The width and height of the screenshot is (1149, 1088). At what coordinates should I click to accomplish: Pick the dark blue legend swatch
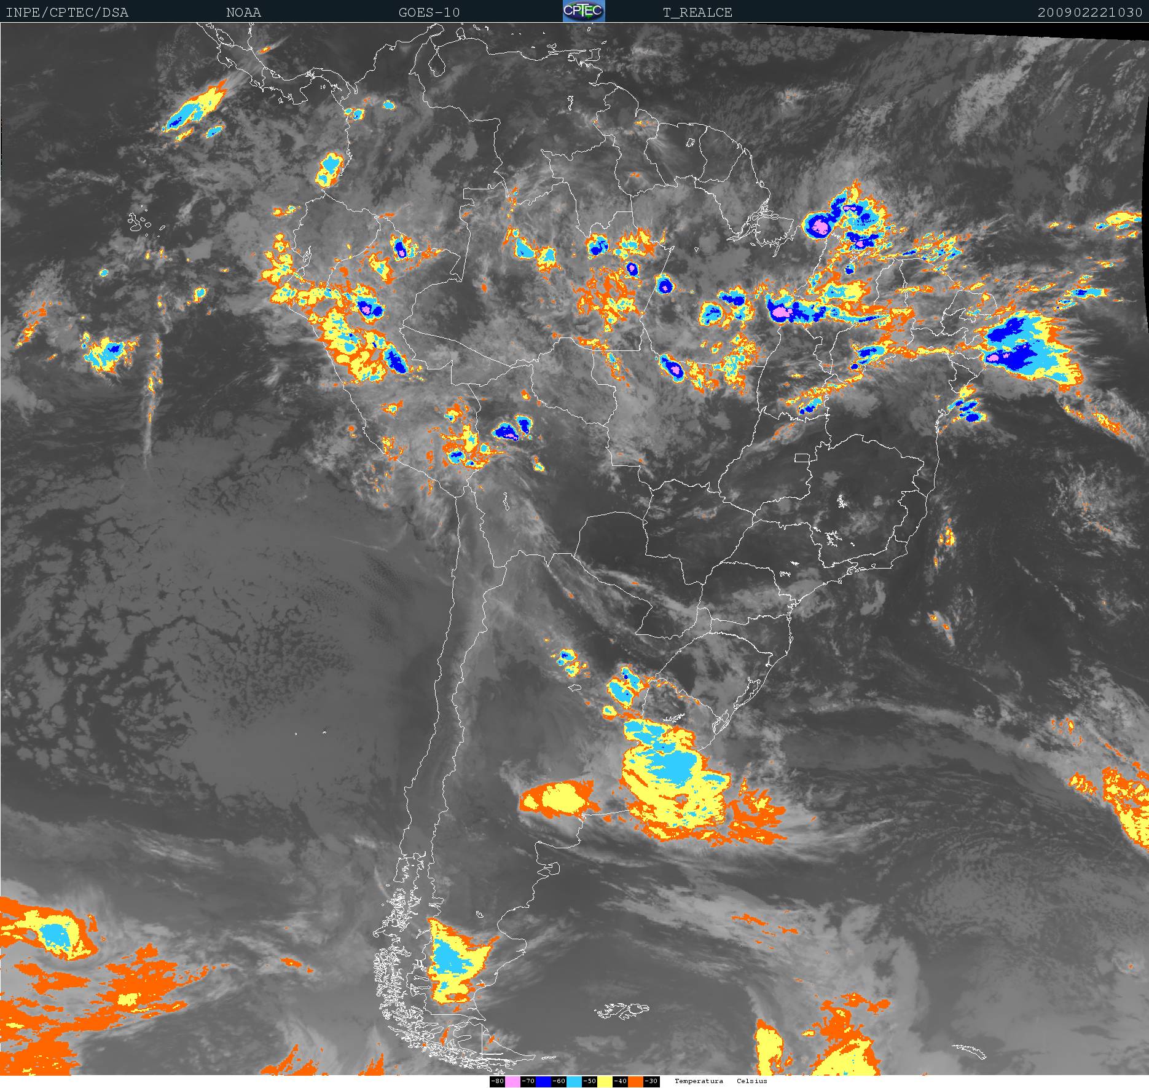[x=543, y=1081]
